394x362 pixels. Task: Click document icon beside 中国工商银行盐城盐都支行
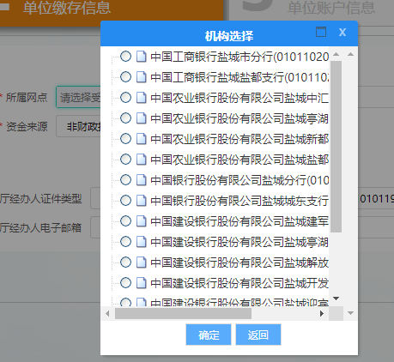141,77
